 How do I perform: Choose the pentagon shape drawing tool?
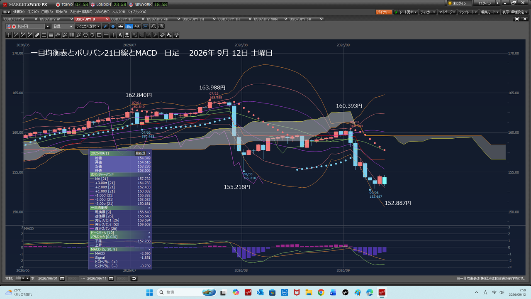click(85, 35)
